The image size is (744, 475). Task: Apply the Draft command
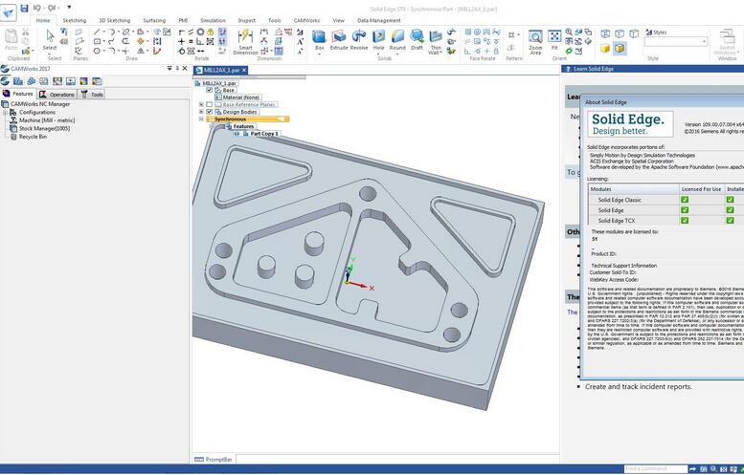click(417, 39)
